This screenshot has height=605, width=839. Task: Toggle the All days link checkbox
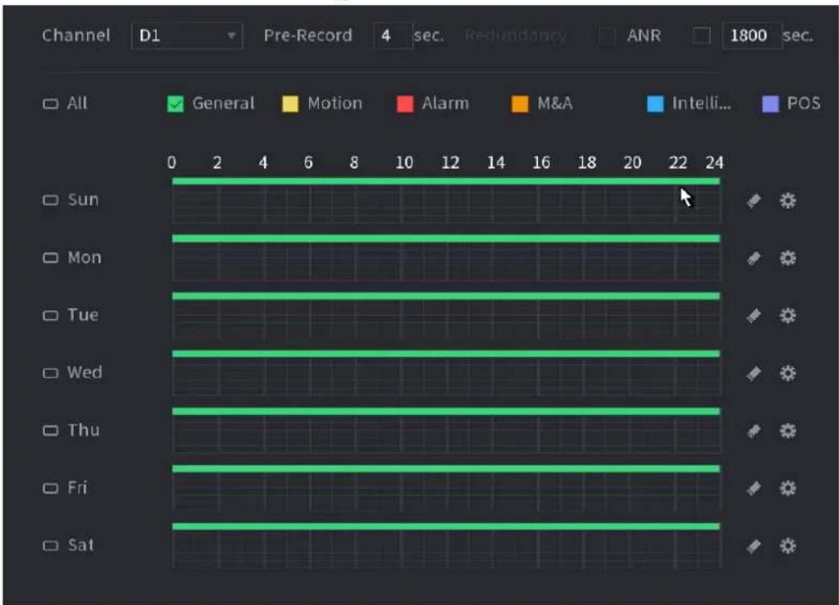[x=50, y=103]
